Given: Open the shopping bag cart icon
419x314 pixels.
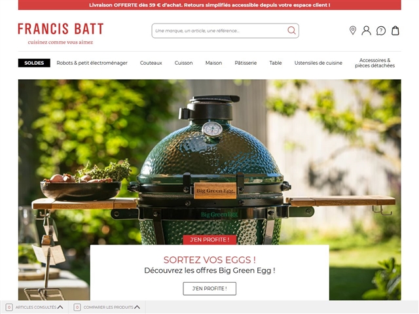Looking at the screenshot, I should click(395, 31).
